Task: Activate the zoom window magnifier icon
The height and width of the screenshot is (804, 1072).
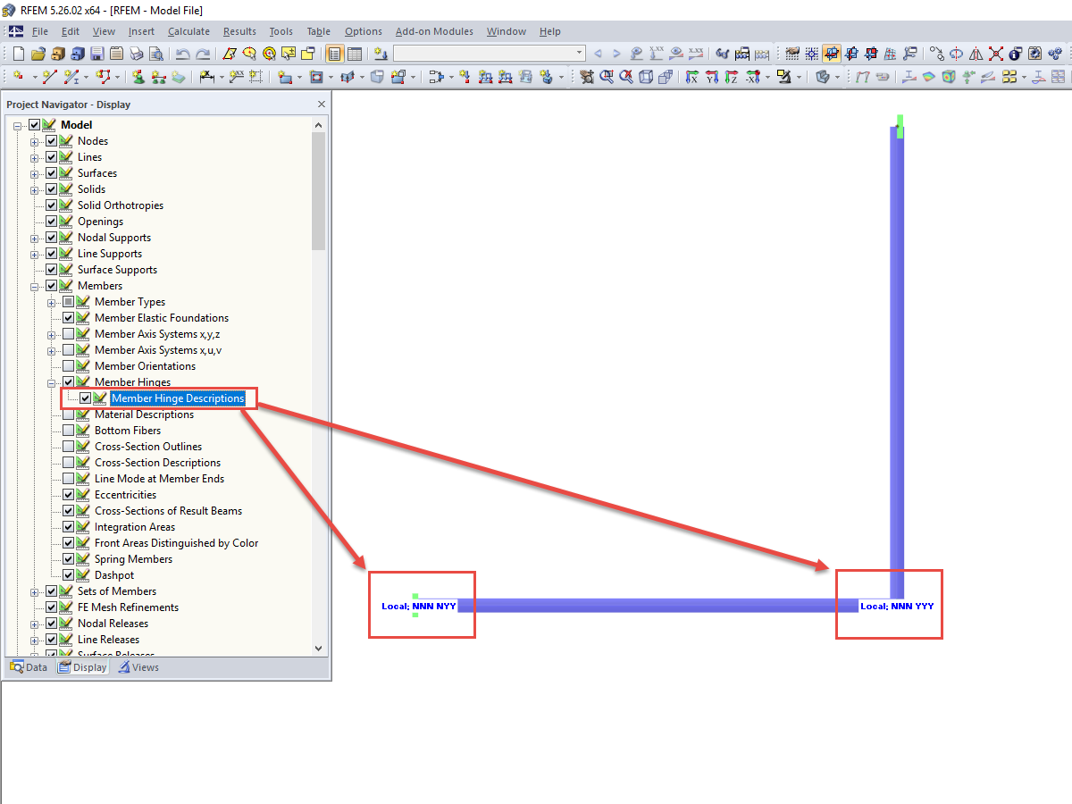Action: click(x=607, y=77)
